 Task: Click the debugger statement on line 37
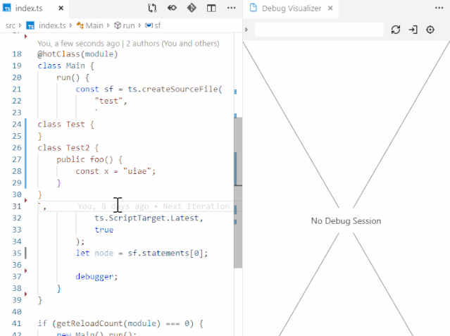pos(96,277)
